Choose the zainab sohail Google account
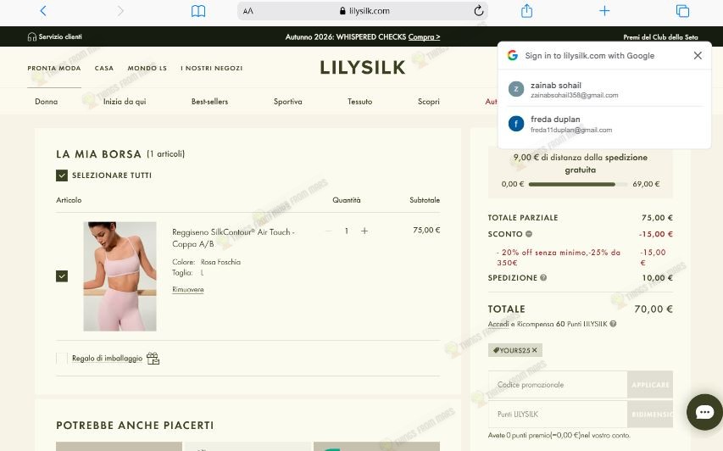Screen dimensions: 723x451 click(604, 90)
